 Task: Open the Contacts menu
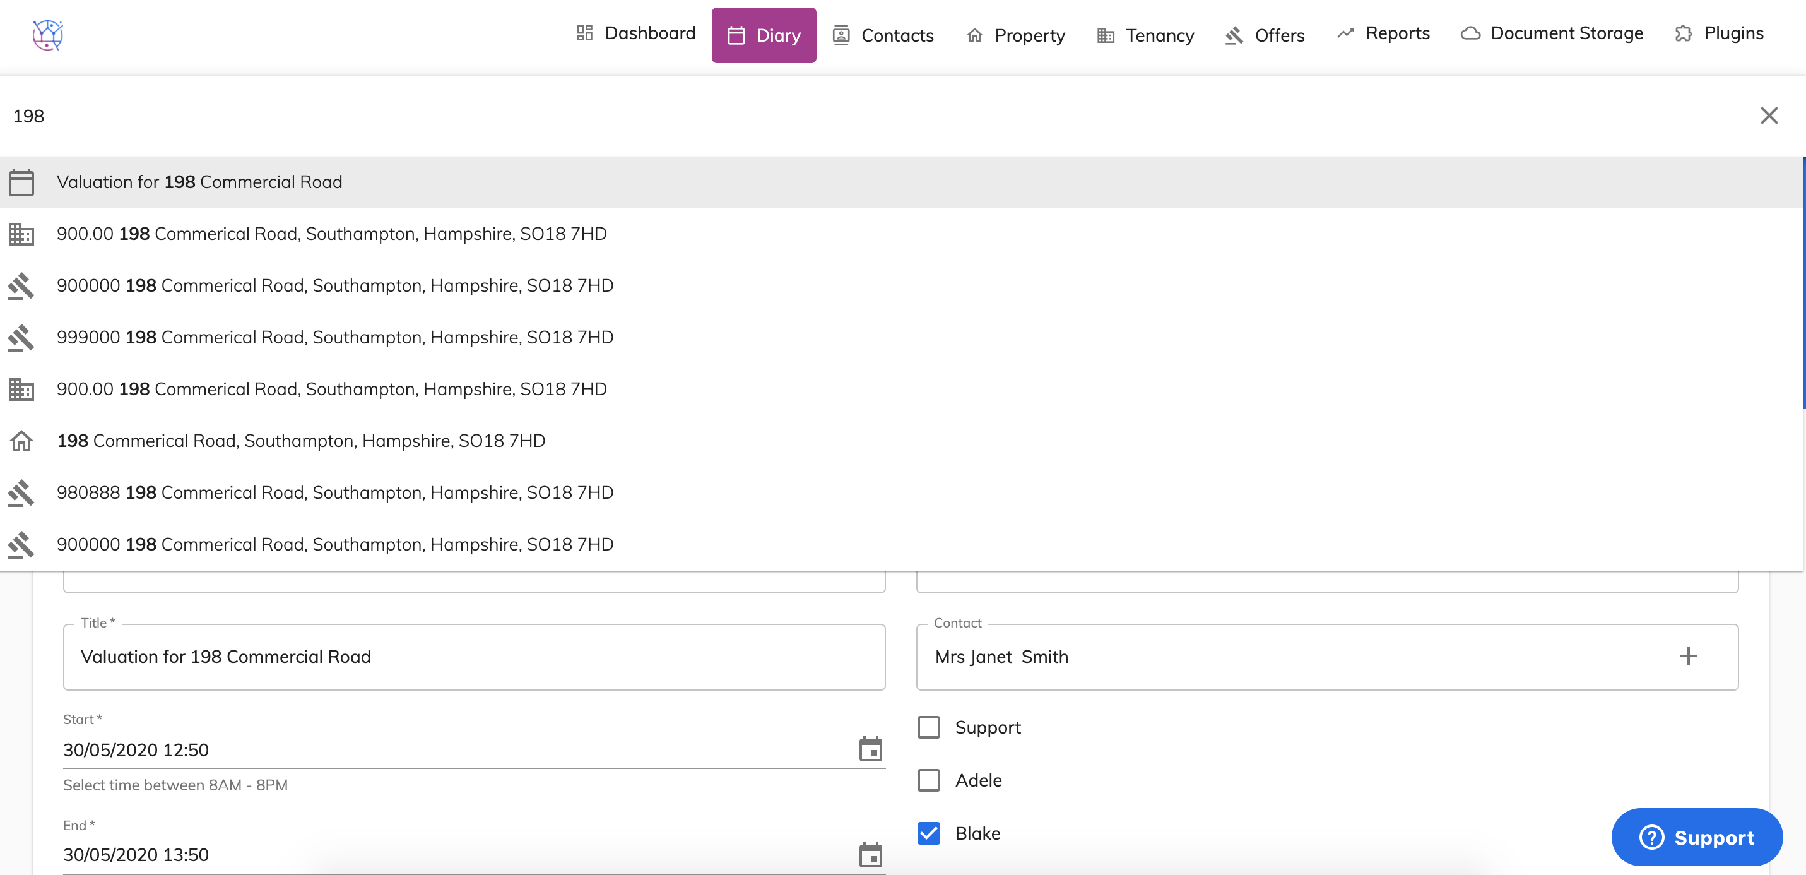click(883, 35)
